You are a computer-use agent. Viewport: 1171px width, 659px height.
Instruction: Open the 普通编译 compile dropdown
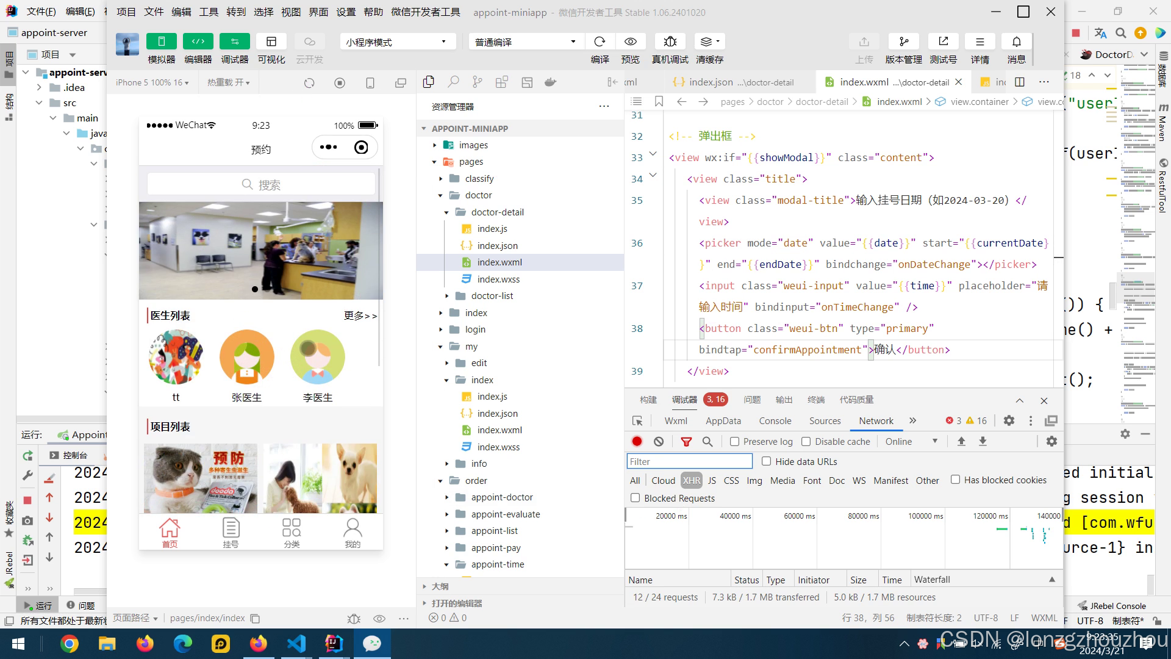pyautogui.click(x=525, y=41)
